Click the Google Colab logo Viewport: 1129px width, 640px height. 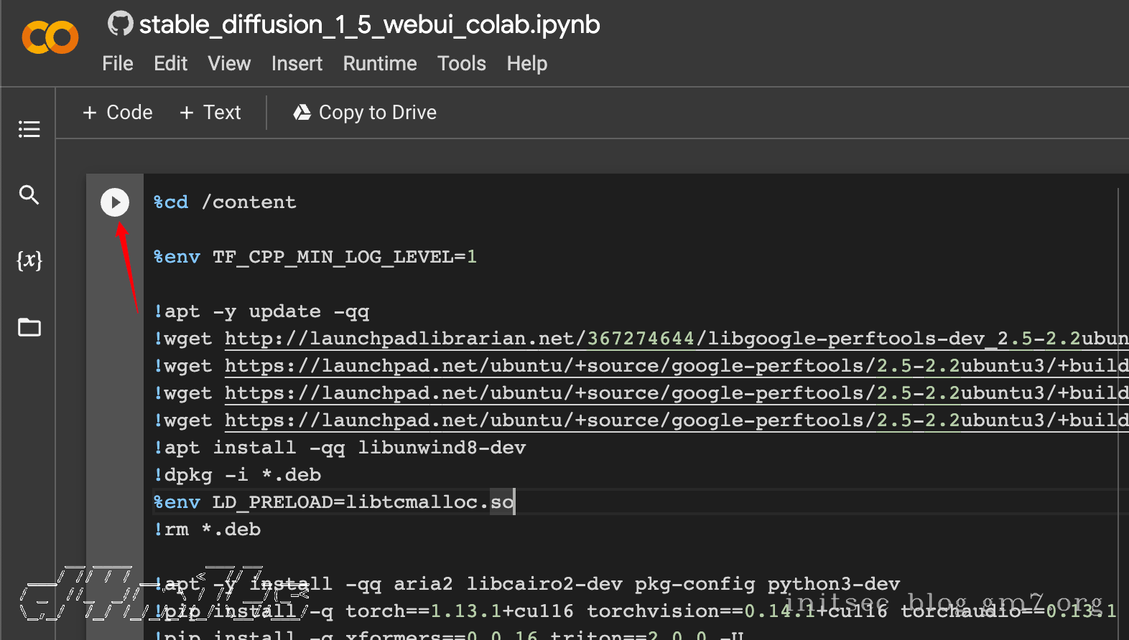coord(50,37)
